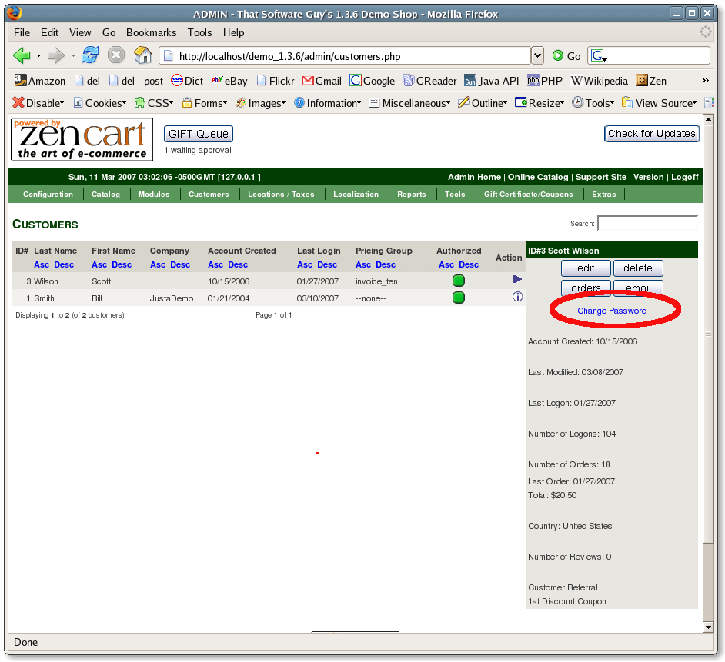Open the Configuration admin menu
This screenshot has height=662, width=725.
(48, 195)
